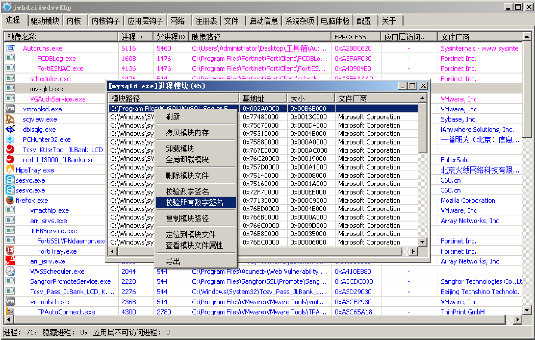Click the firefox.exe browser icon
535x340 pixels.
[10, 200]
